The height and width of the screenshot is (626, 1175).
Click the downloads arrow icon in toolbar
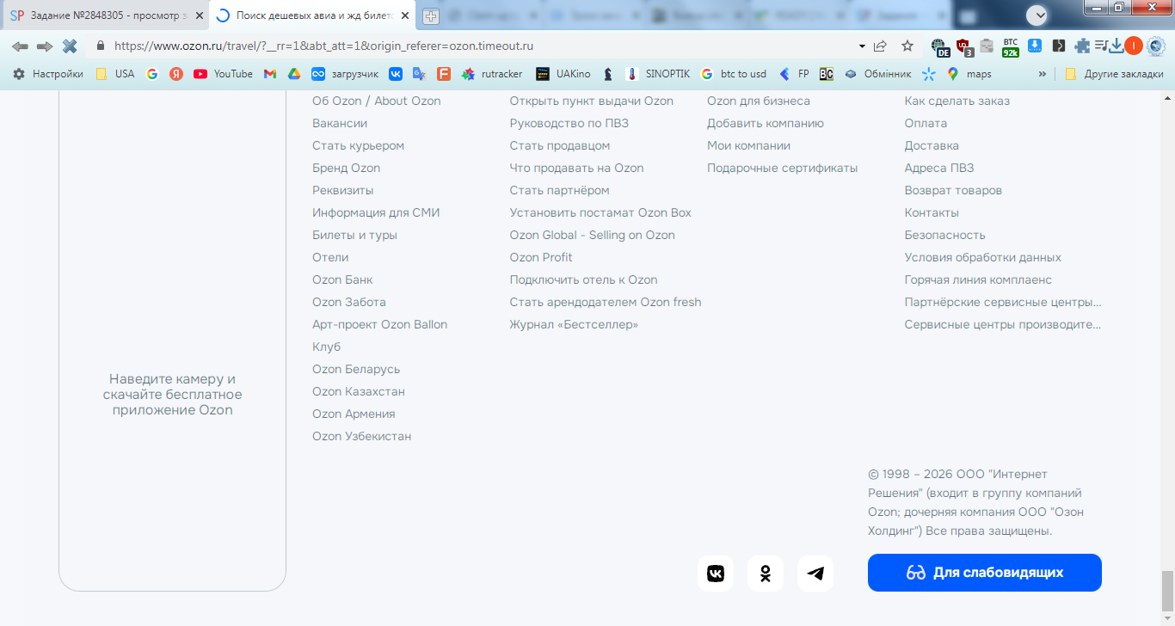click(x=1117, y=46)
